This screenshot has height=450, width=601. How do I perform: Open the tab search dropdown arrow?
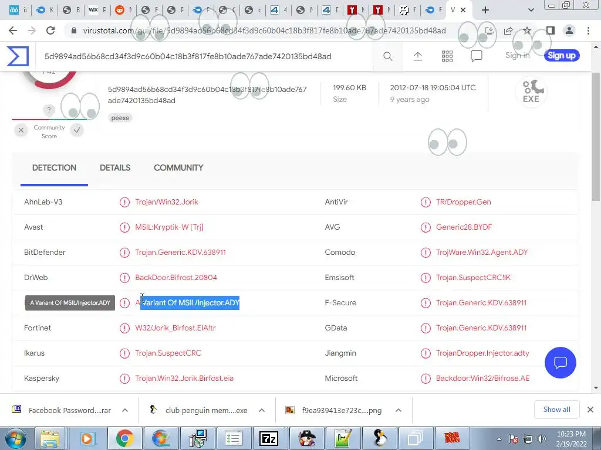pyautogui.click(x=531, y=10)
